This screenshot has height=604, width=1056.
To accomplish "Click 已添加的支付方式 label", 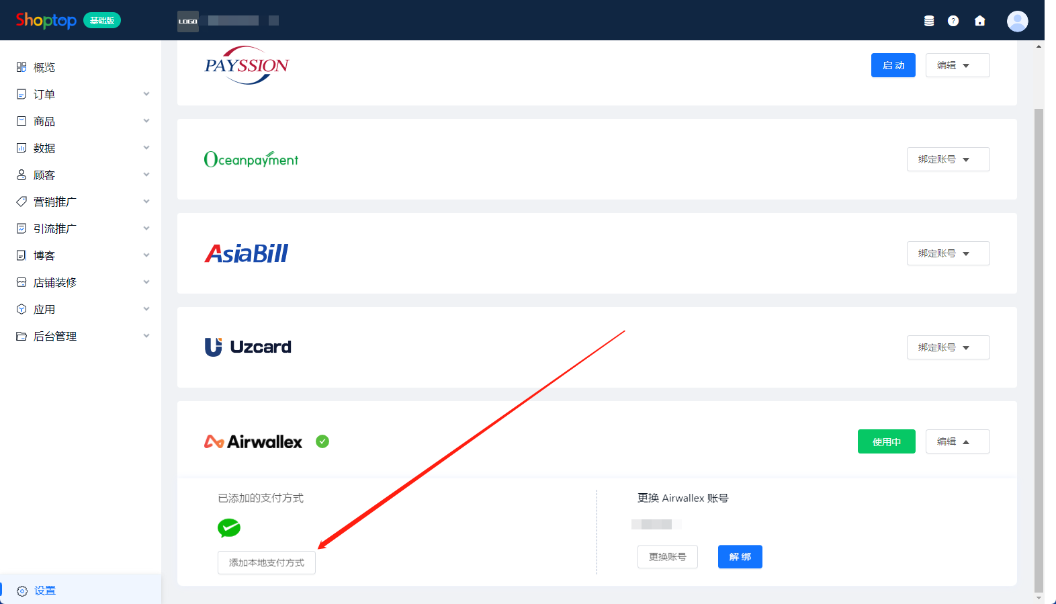I will 261,498.
